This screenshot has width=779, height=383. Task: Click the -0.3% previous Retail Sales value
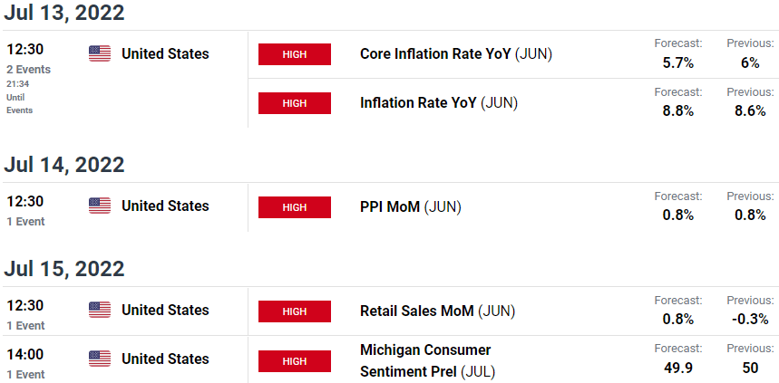tap(750, 319)
